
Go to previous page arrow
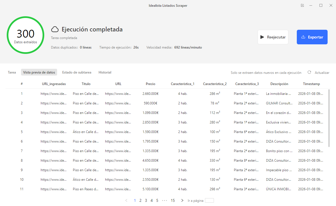126,200
